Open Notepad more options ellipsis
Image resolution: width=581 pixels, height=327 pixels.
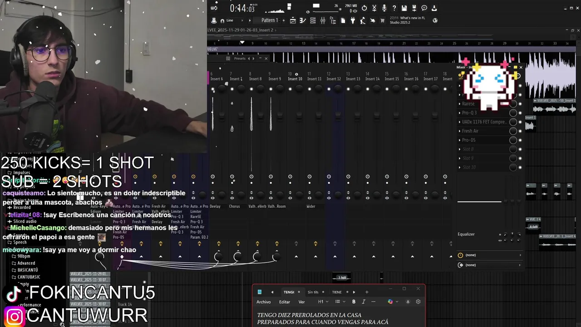373,302
